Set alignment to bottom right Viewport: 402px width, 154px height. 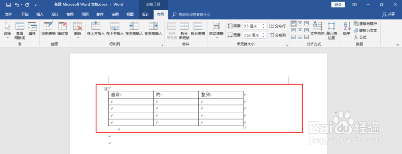[x=306, y=37]
